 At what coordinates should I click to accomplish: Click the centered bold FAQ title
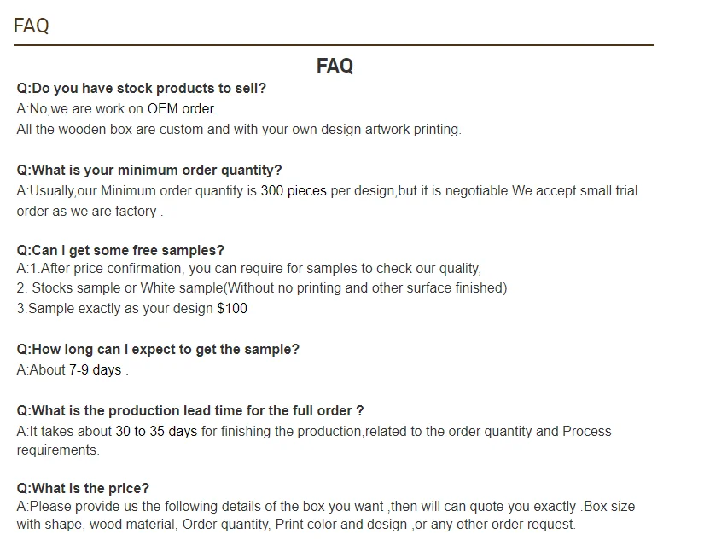coord(335,67)
